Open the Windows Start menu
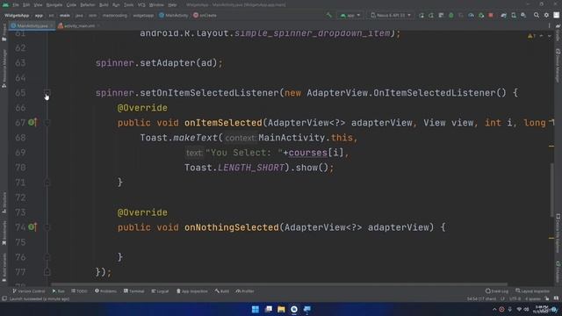Viewport: 562px width, 316px height. pos(256,309)
